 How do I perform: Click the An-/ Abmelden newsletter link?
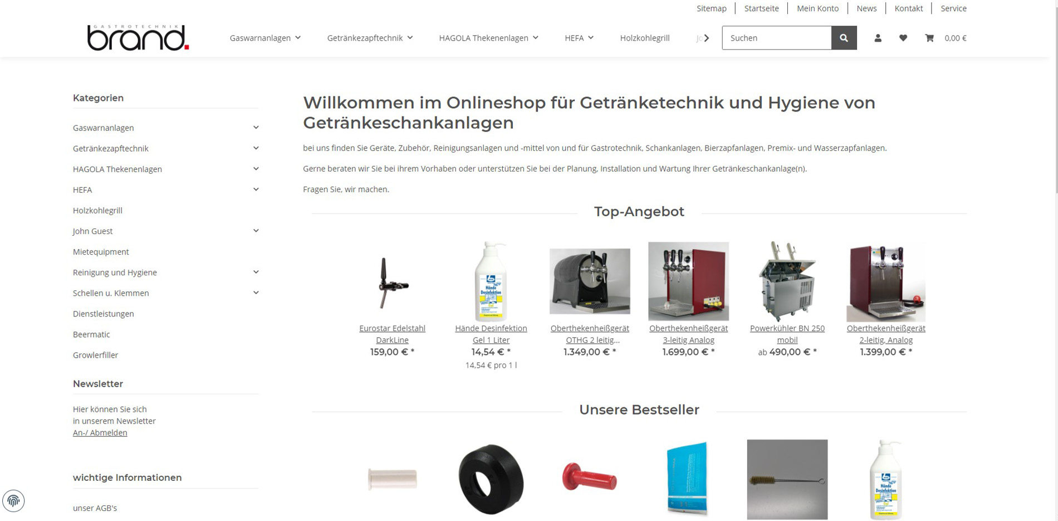click(x=100, y=432)
